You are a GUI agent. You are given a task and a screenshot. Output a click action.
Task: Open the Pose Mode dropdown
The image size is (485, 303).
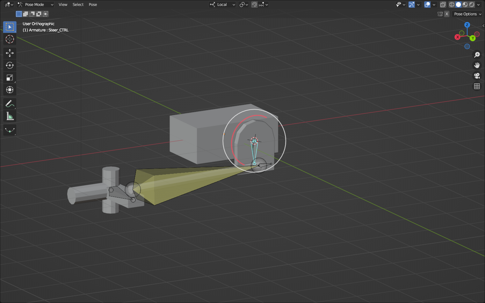(36, 5)
